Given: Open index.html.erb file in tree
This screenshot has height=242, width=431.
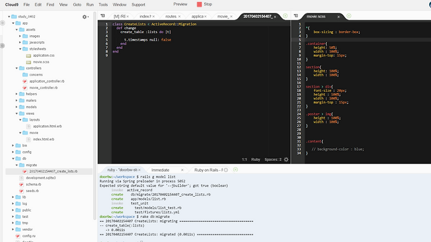Looking at the screenshot, I should pos(44,139).
